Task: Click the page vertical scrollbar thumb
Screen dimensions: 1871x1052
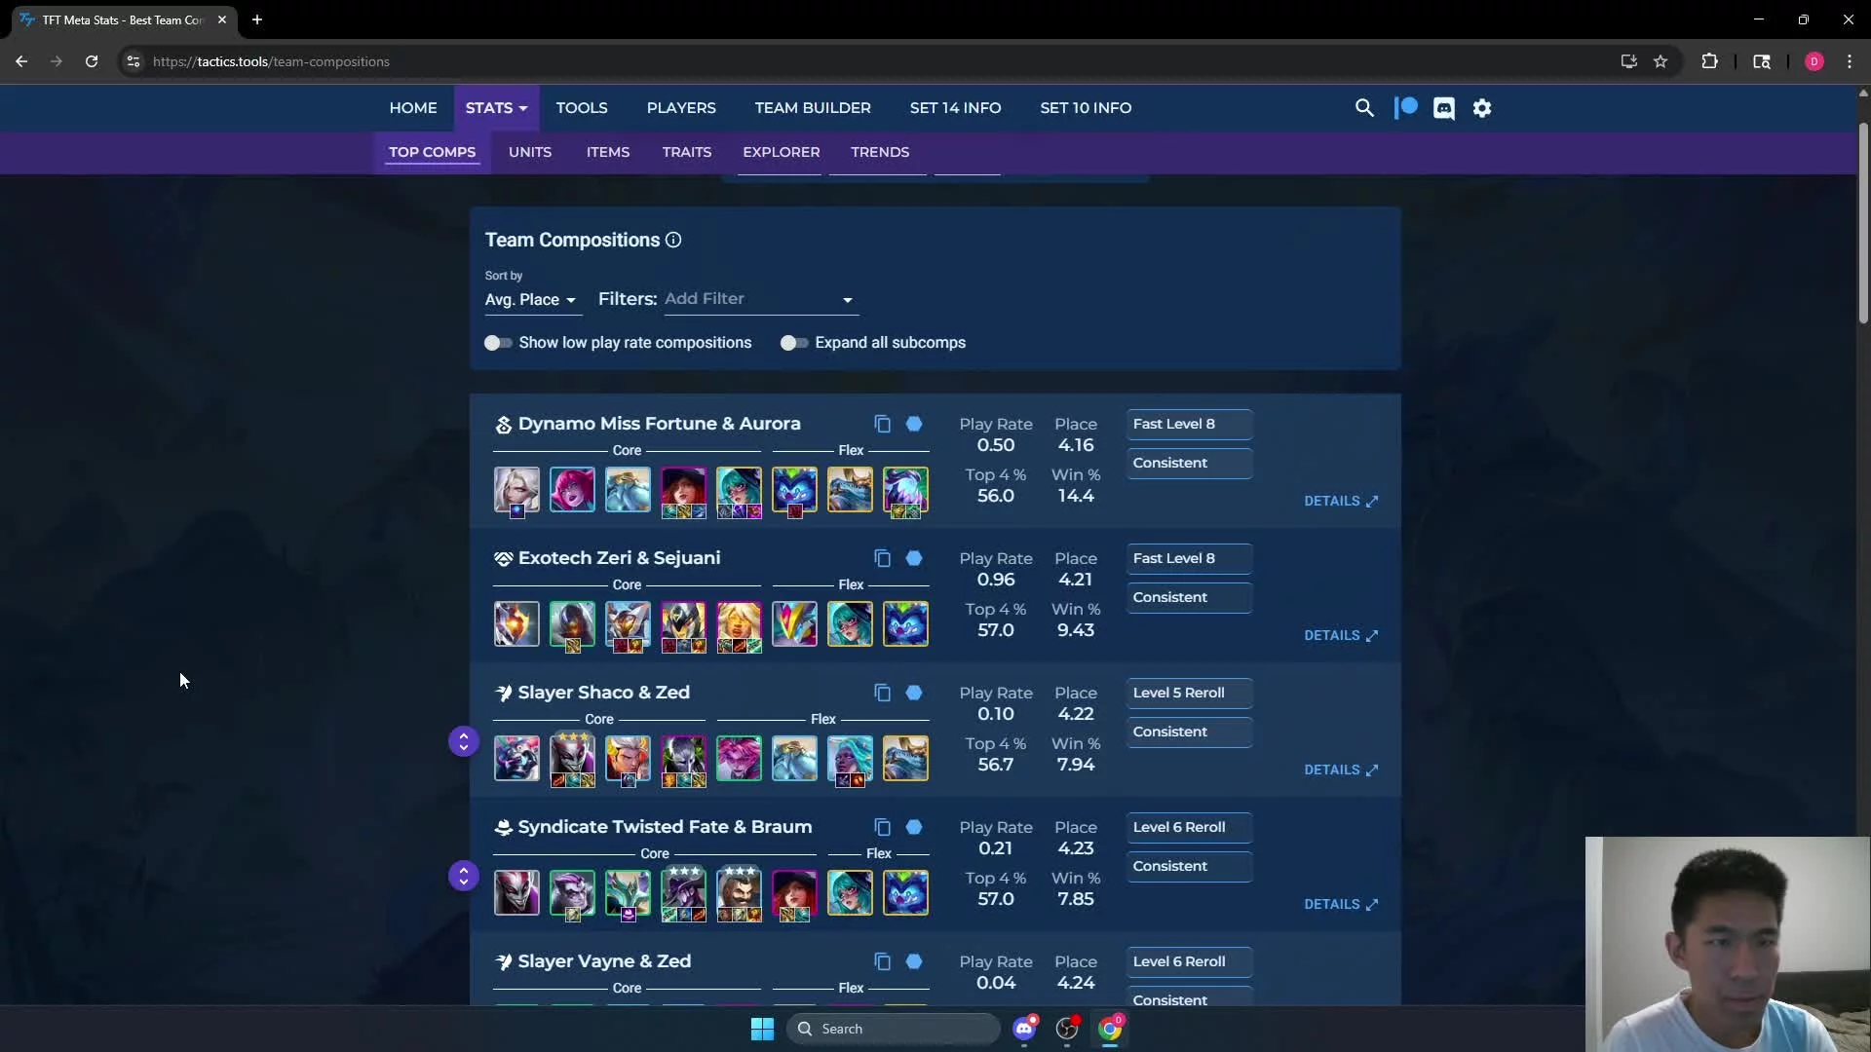Action: 1863,224
